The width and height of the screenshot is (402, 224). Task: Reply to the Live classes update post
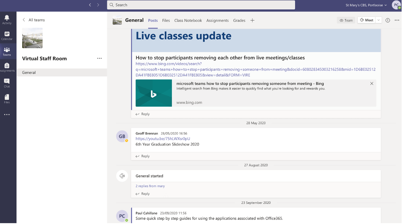point(143,114)
